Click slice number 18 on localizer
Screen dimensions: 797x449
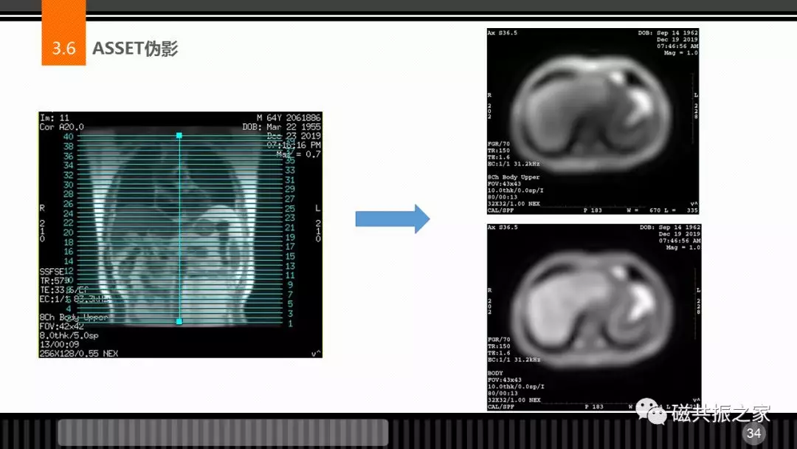(68, 242)
